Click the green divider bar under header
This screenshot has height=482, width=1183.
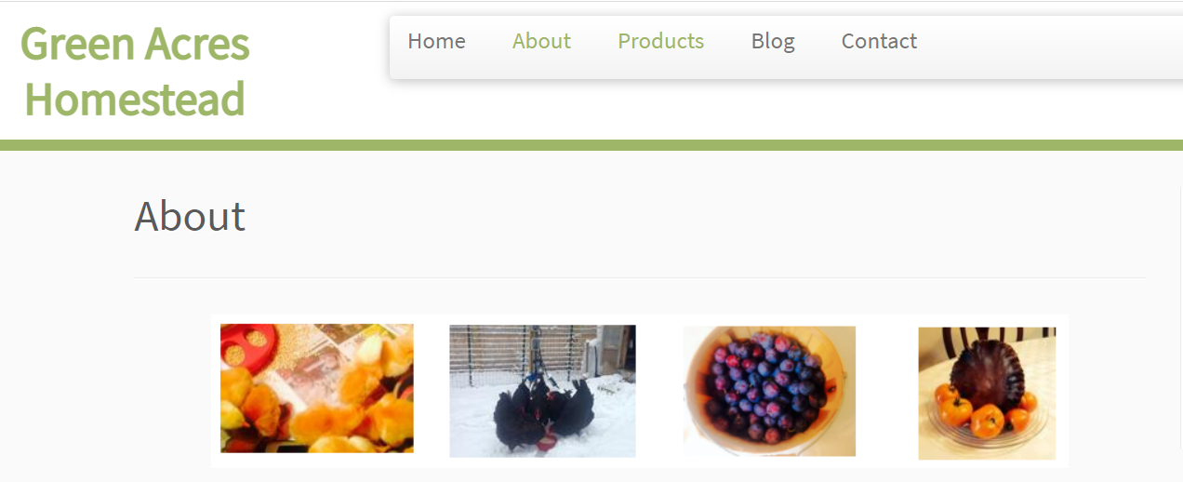click(591, 145)
